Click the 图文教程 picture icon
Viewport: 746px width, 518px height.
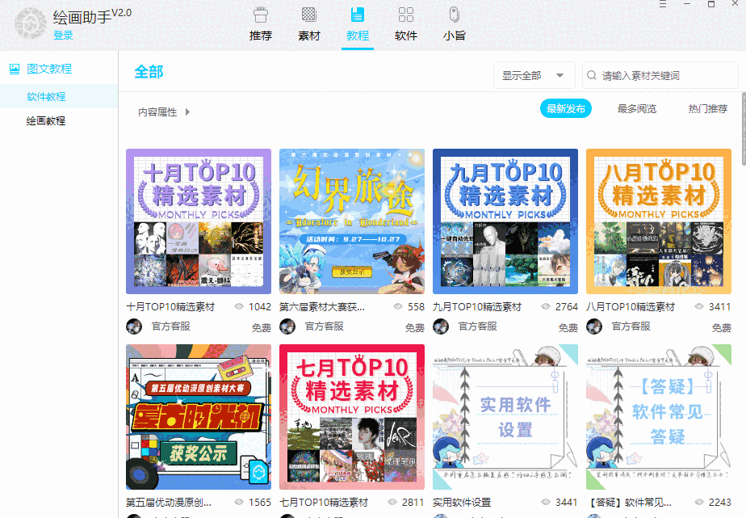tap(15, 69)
